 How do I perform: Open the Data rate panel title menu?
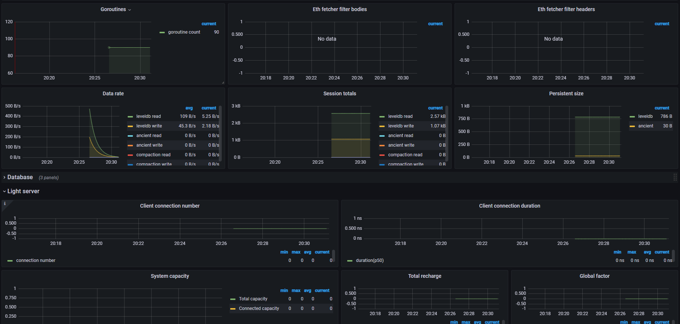click(113, 93)
